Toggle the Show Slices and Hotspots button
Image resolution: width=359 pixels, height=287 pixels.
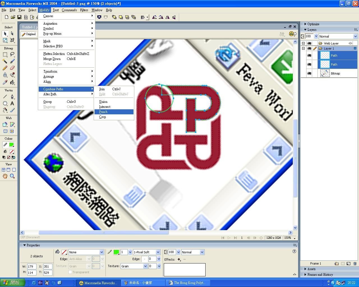tap(12, 131)
